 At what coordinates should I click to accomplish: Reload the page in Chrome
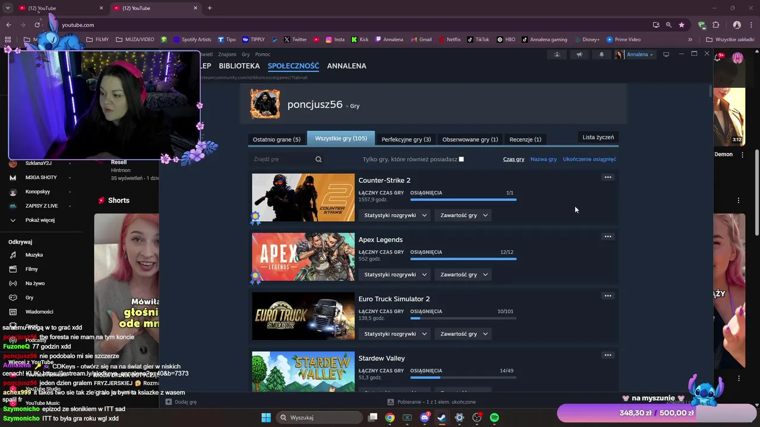pos(37,25)
